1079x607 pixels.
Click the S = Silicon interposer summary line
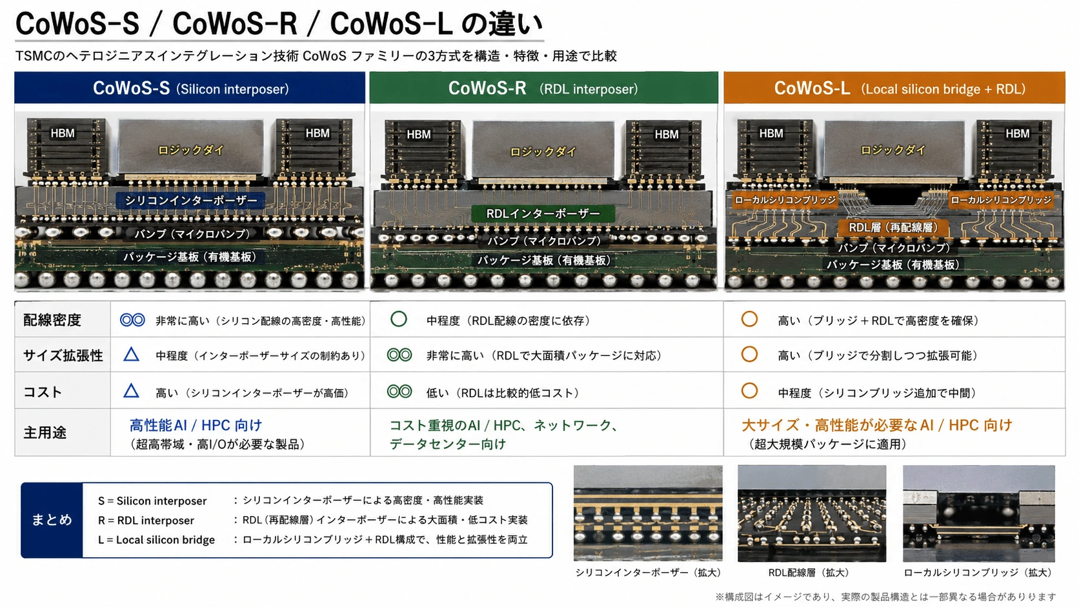(x=152, y=501)
